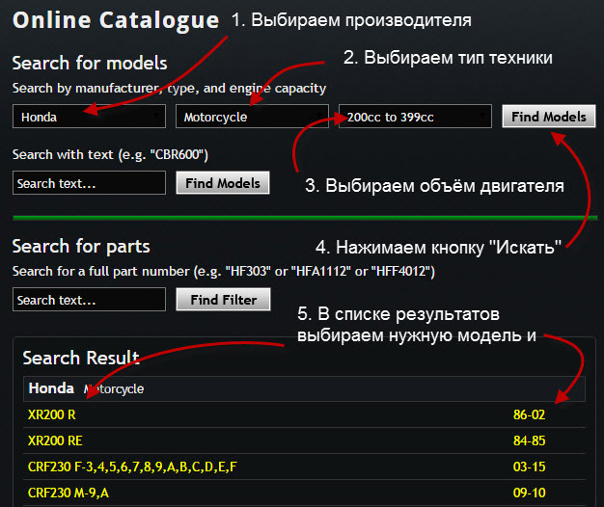Click the Search Result heading

[x=80, y=358]
